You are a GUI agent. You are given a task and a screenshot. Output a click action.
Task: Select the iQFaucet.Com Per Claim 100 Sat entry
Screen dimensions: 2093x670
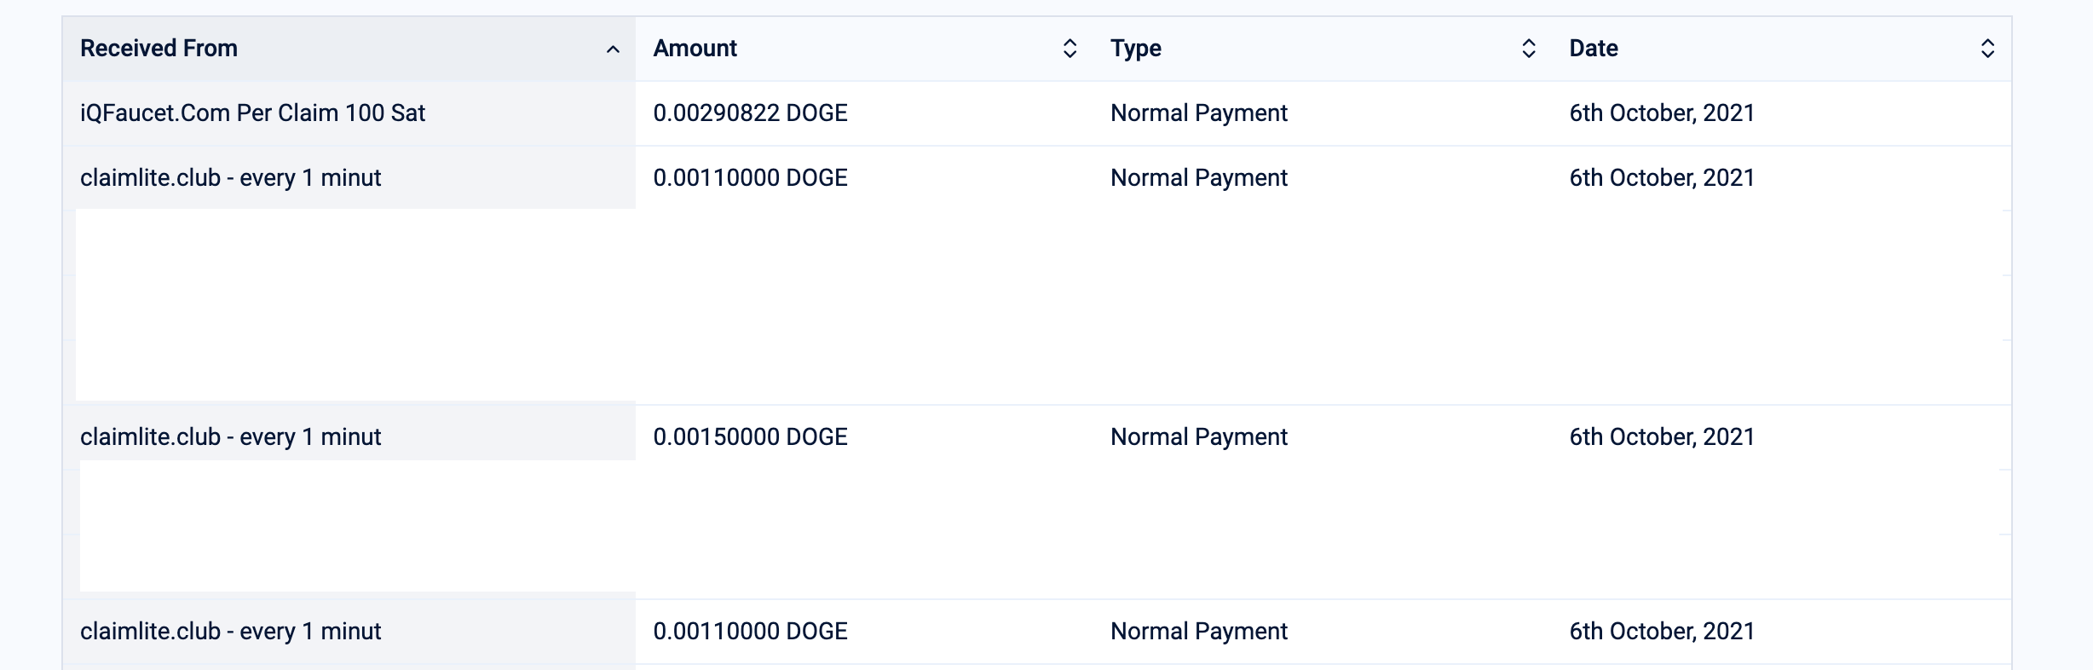coord(252,113)
